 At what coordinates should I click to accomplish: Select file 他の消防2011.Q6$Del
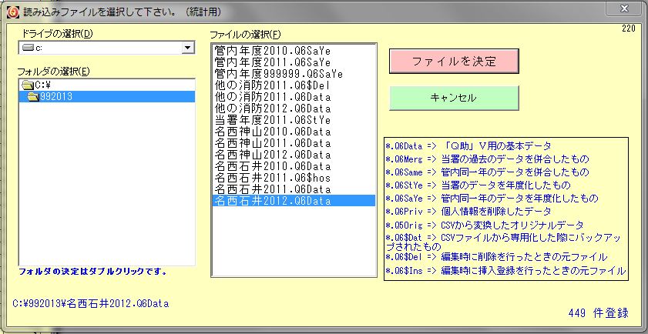273,85
